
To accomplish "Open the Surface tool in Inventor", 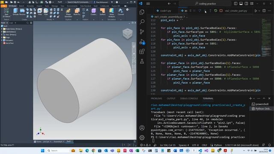I will coord(102,12).
